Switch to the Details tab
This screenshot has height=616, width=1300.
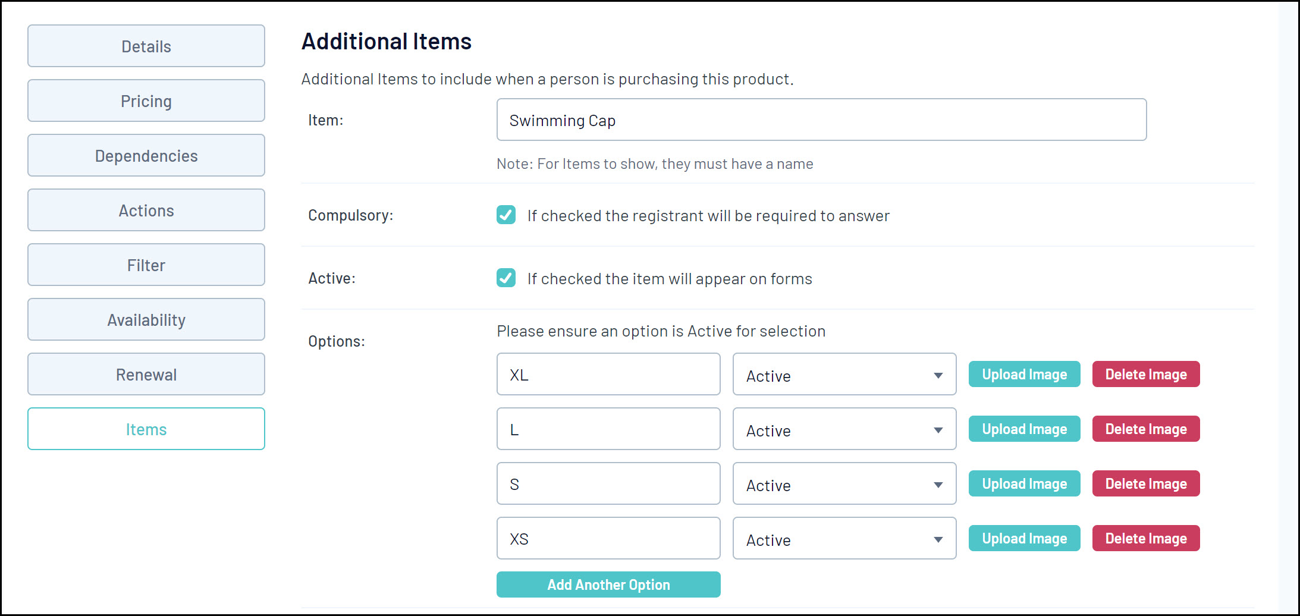click(x=146, y=46)
